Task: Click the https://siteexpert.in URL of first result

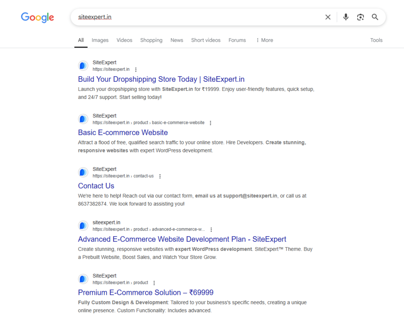Action: point(111,69)
